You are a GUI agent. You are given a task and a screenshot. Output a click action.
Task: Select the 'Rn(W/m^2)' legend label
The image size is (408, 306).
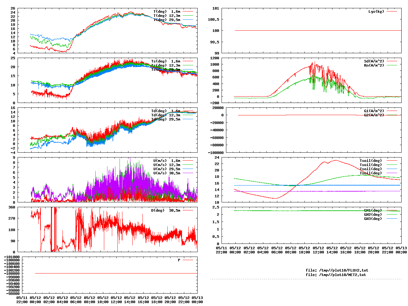pos(374,65)
